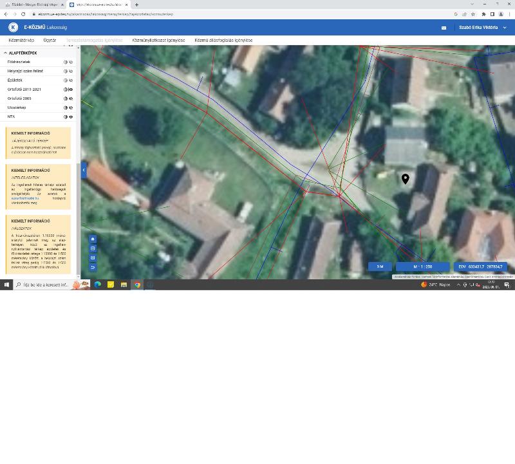This screenshot has width=515, height=464.
Task: Collapse the ALAPTÉRKÉPEK section
Action: 6,53
